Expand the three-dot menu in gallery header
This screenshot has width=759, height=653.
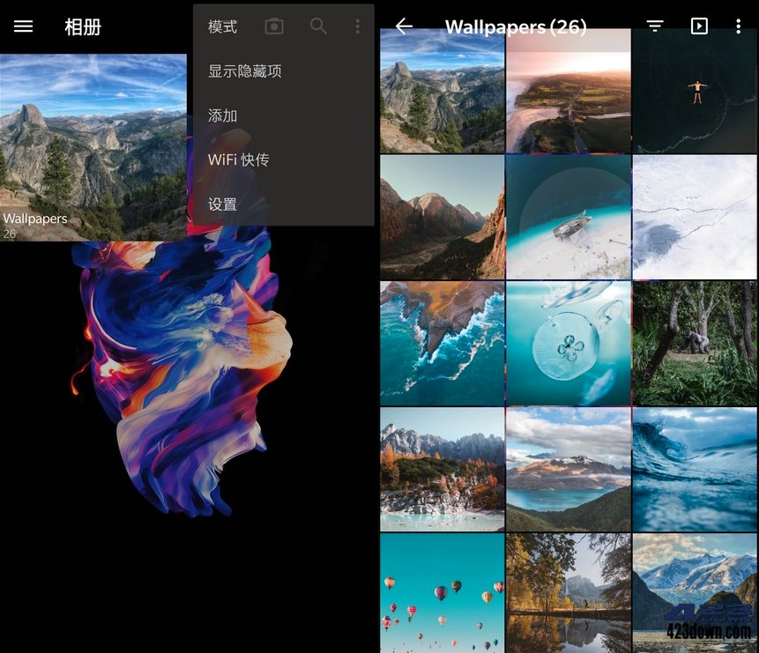pyautogui.click(x=358, y=26)
